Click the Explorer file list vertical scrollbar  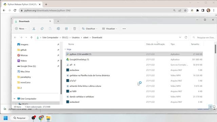[215, 49]
